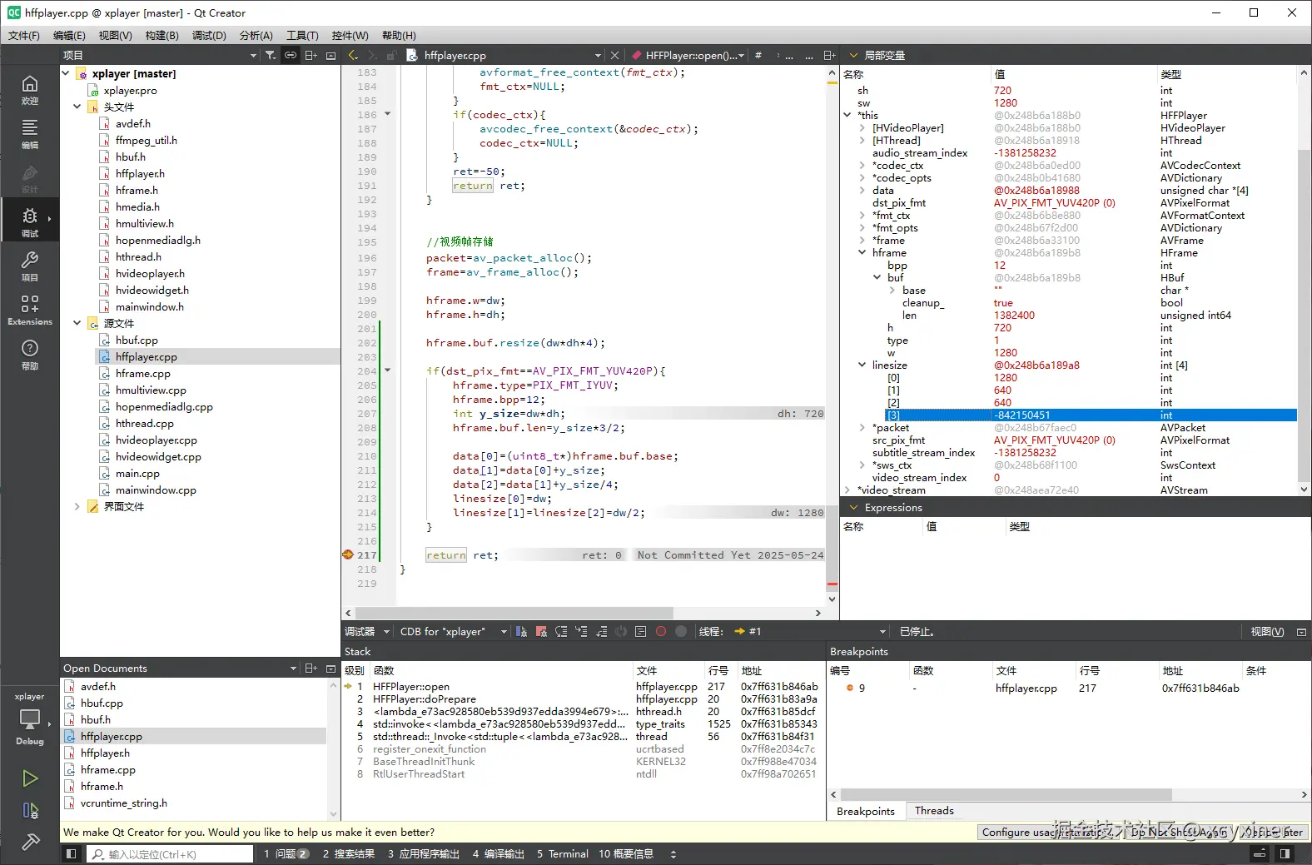The image size is (1312, 865).
Task: Switch to 编辑 Edit mode in sidebar
Action: 30,133
